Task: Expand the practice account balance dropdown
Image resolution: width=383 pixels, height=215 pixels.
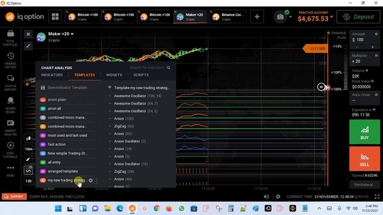Action: (x=332, y=17)
